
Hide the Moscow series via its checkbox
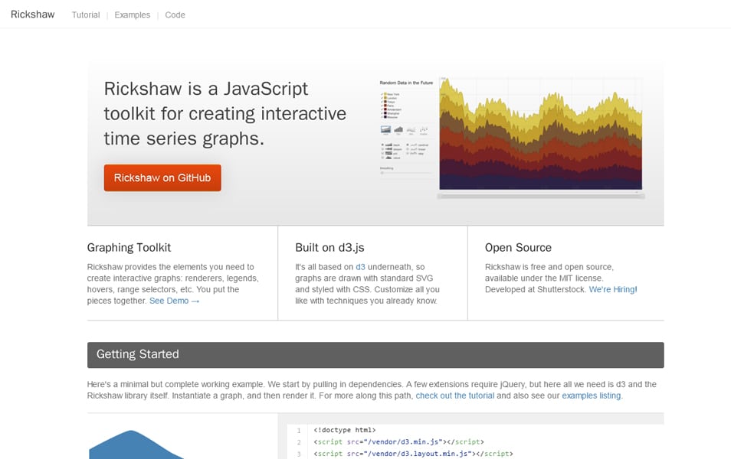pyautogui.click(x=382, y=116)
